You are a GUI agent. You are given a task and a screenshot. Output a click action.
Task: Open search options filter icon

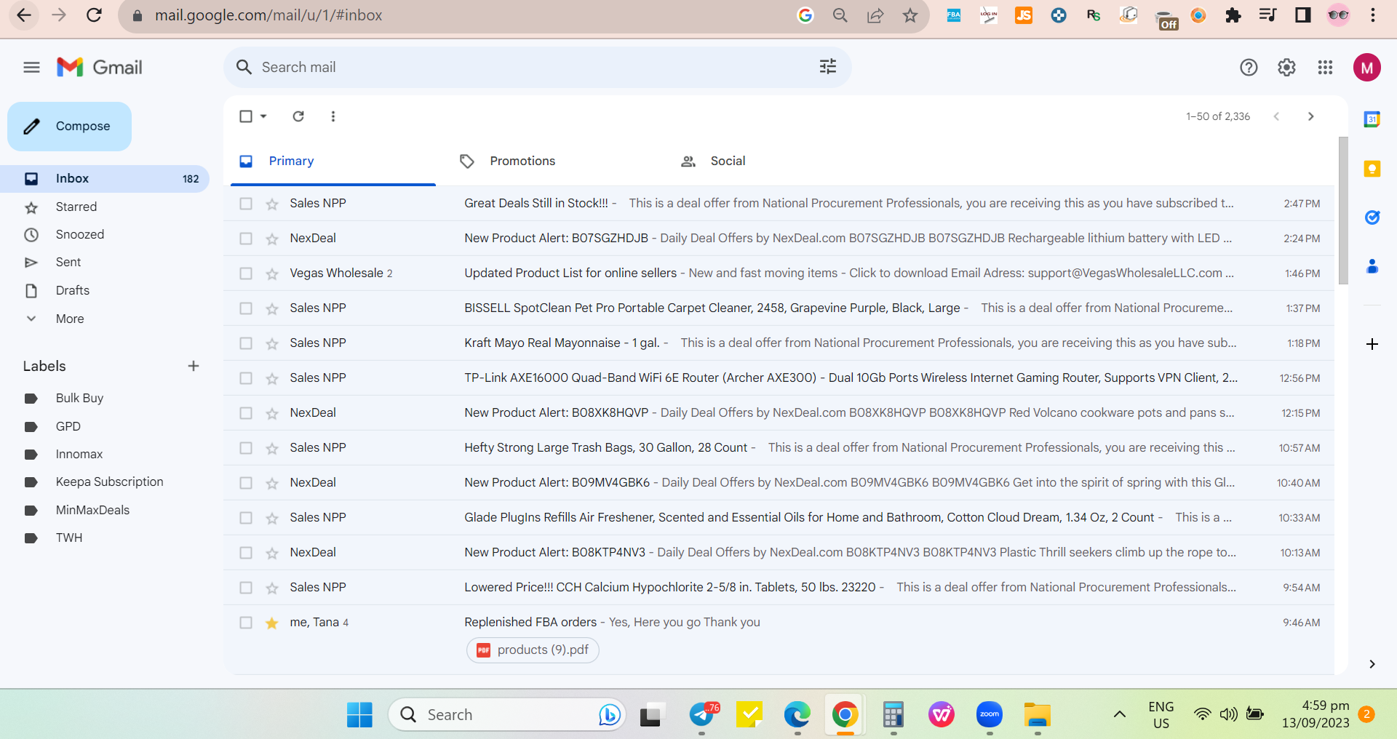pos(828,67)
